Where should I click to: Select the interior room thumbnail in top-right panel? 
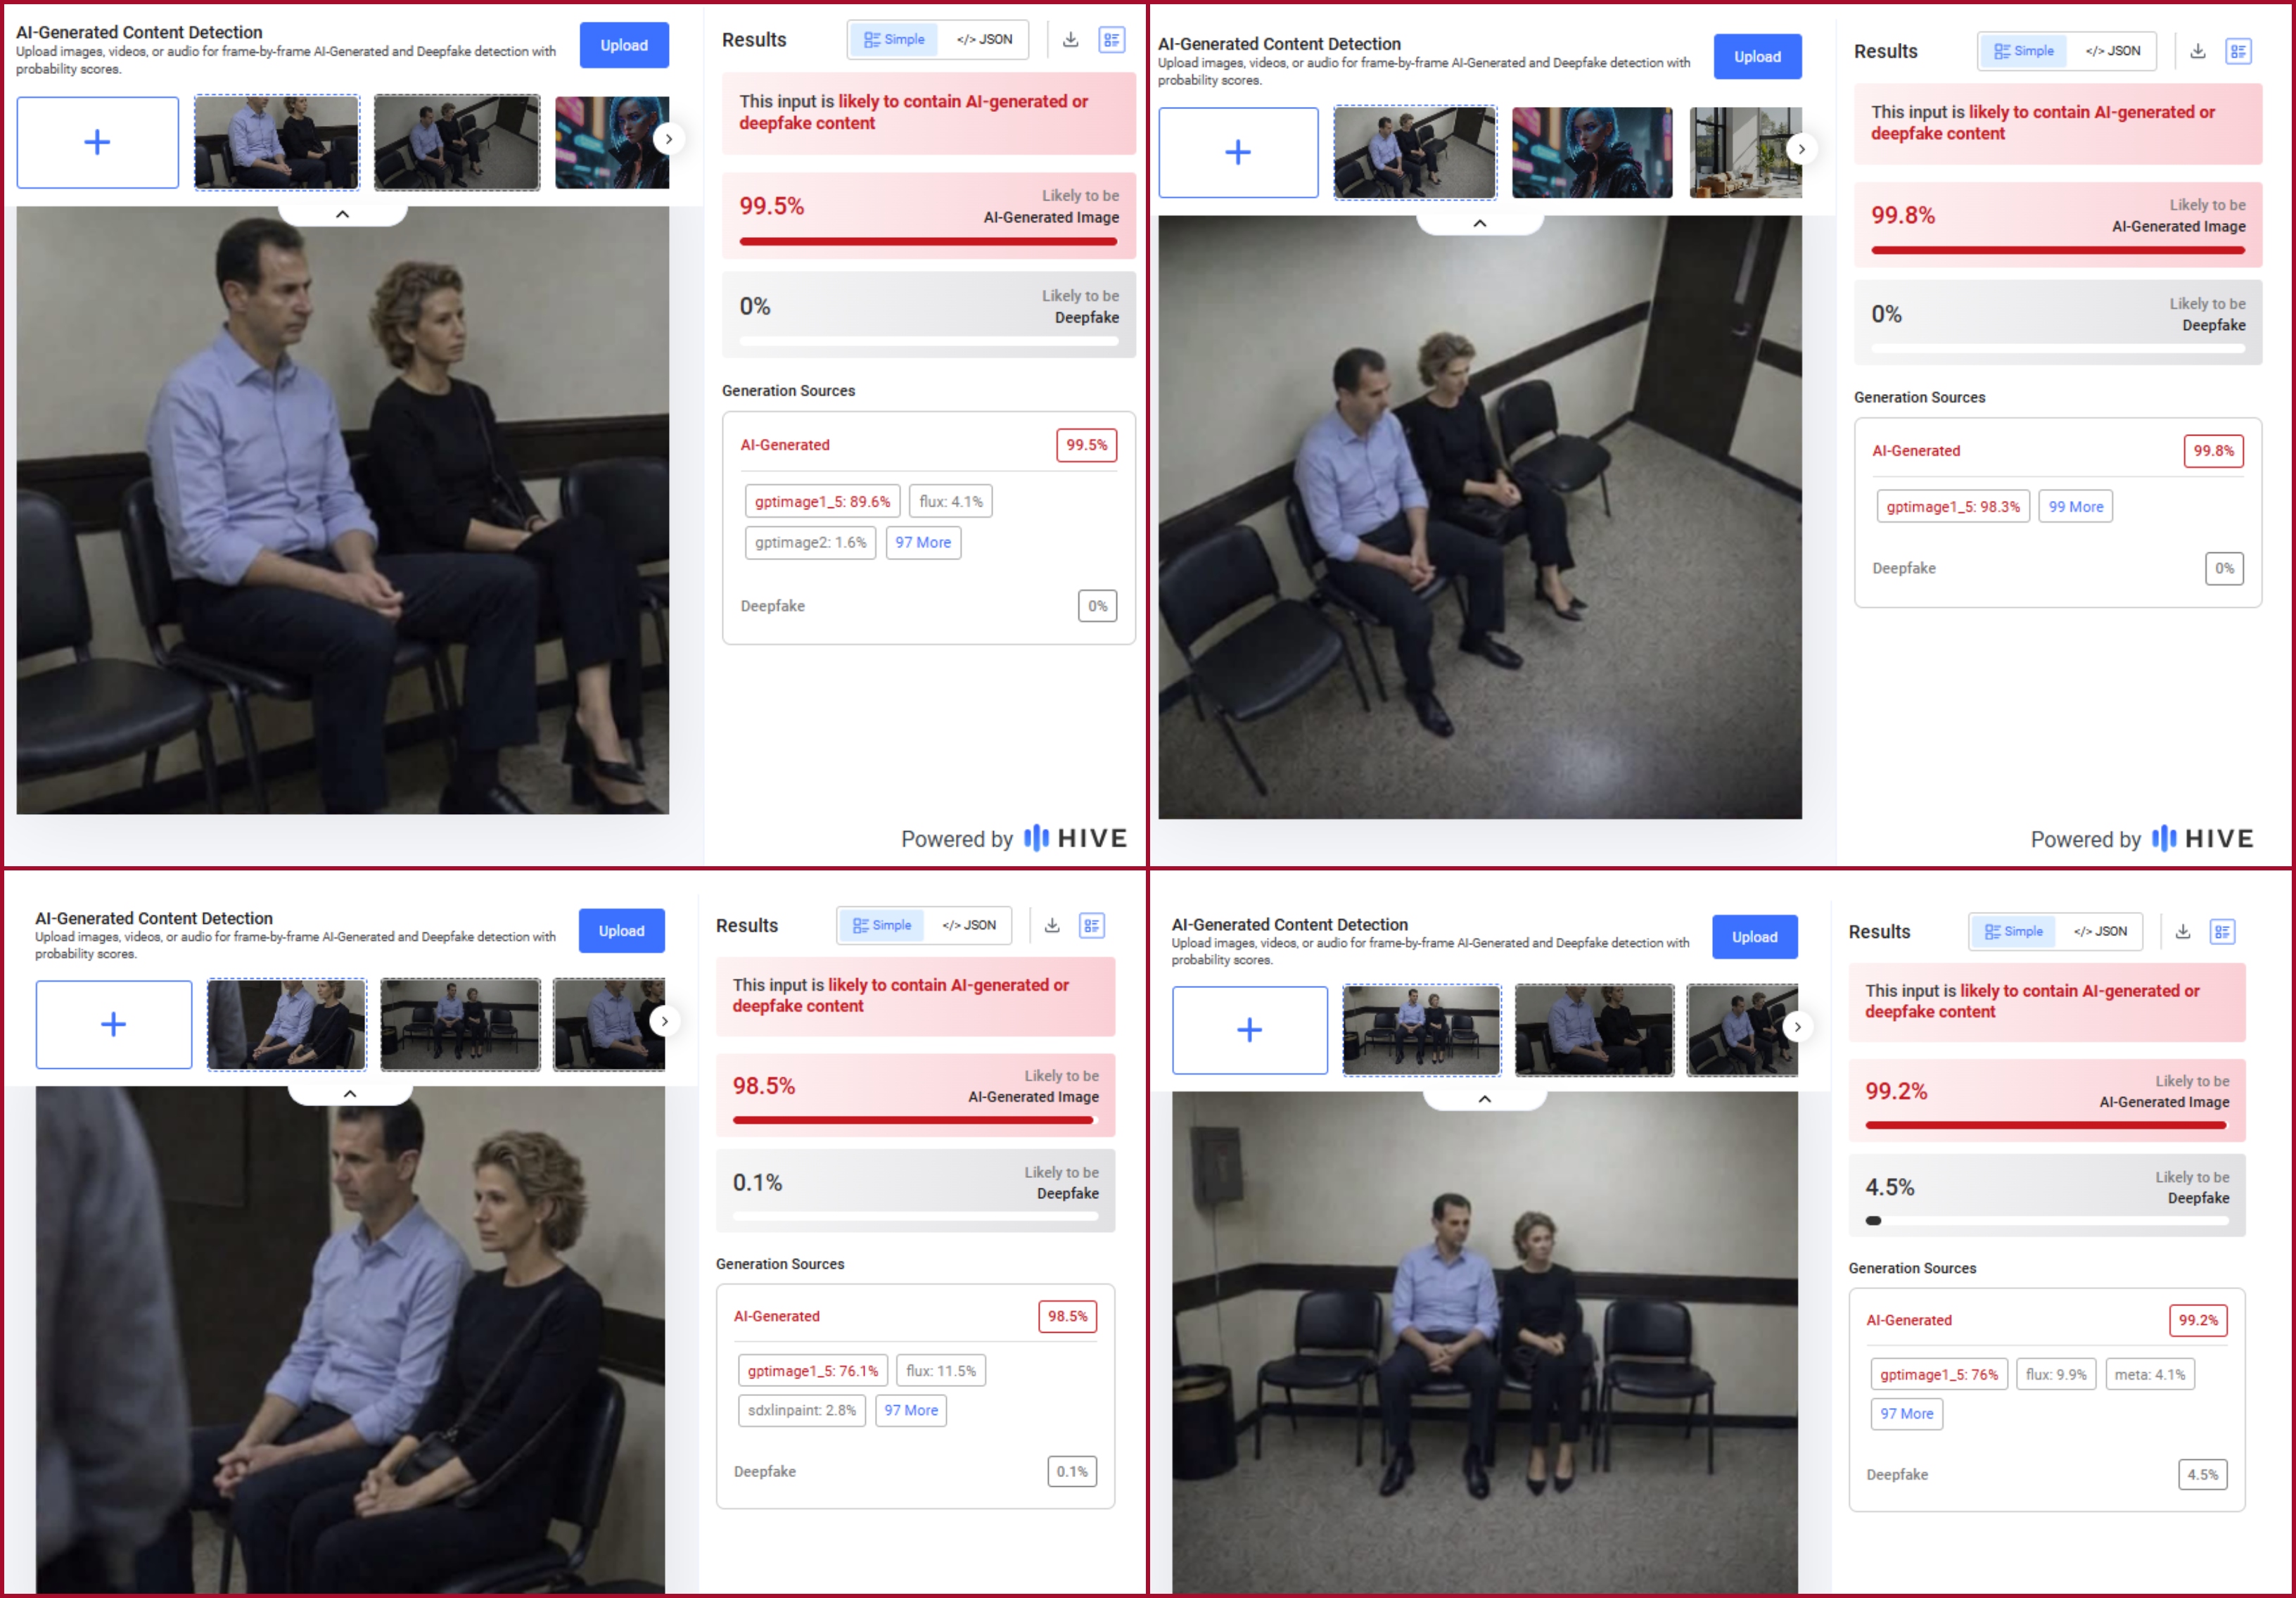click(1745, 152)
